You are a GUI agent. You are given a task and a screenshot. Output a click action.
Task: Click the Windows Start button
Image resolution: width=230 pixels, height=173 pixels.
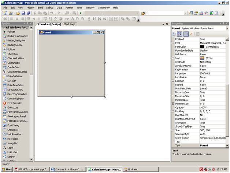(x=7, y=169)
